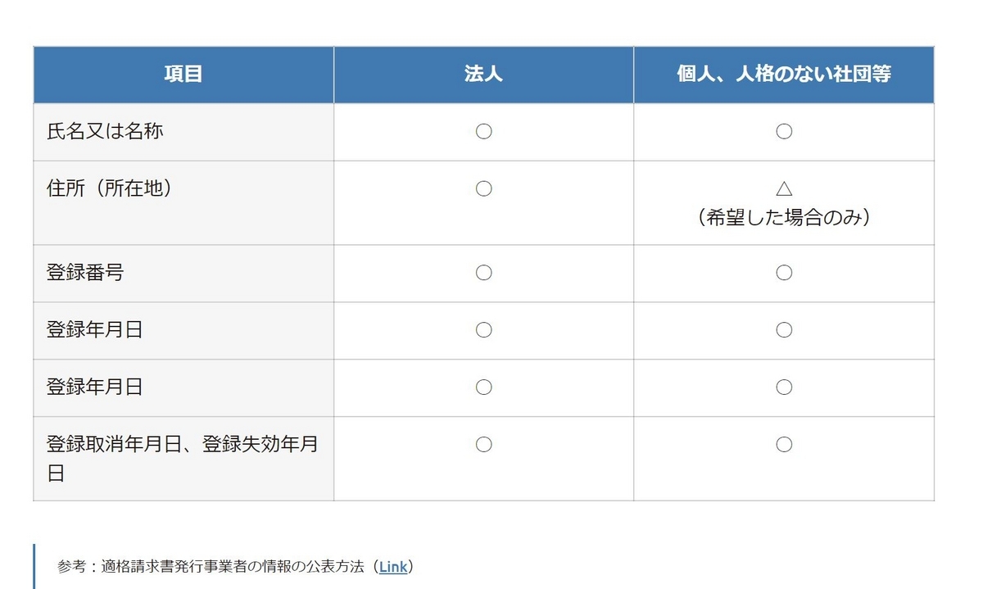Select the 氏名又は名称 row label

click(105, 132)
